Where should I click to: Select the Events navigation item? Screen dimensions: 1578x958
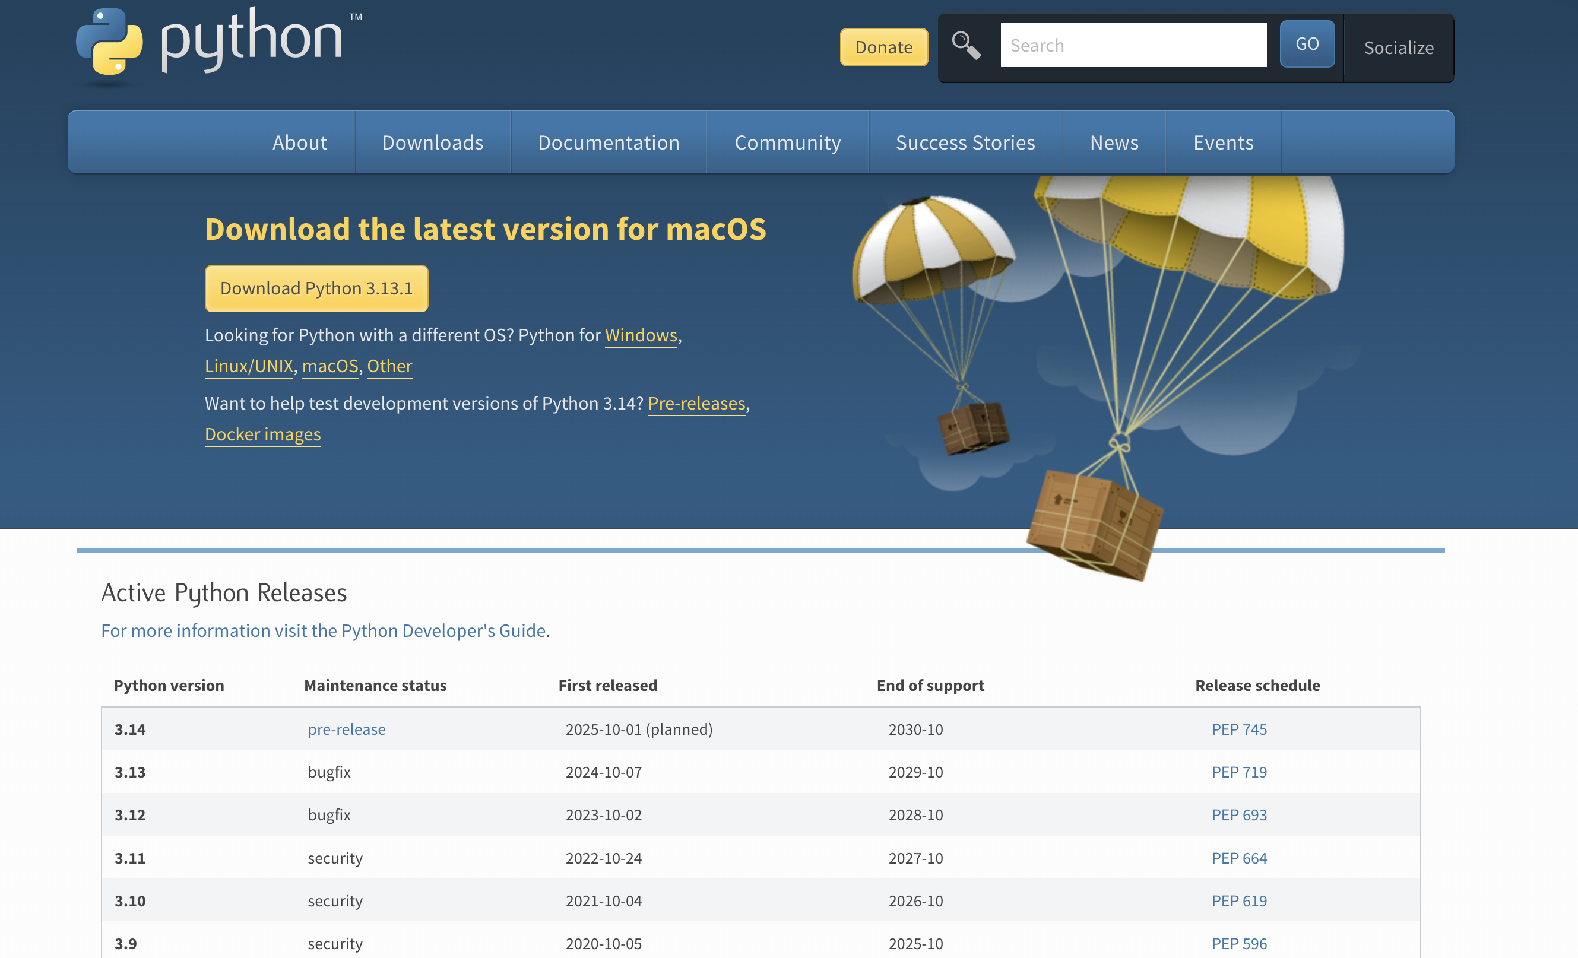click(x=1222, y=142)
